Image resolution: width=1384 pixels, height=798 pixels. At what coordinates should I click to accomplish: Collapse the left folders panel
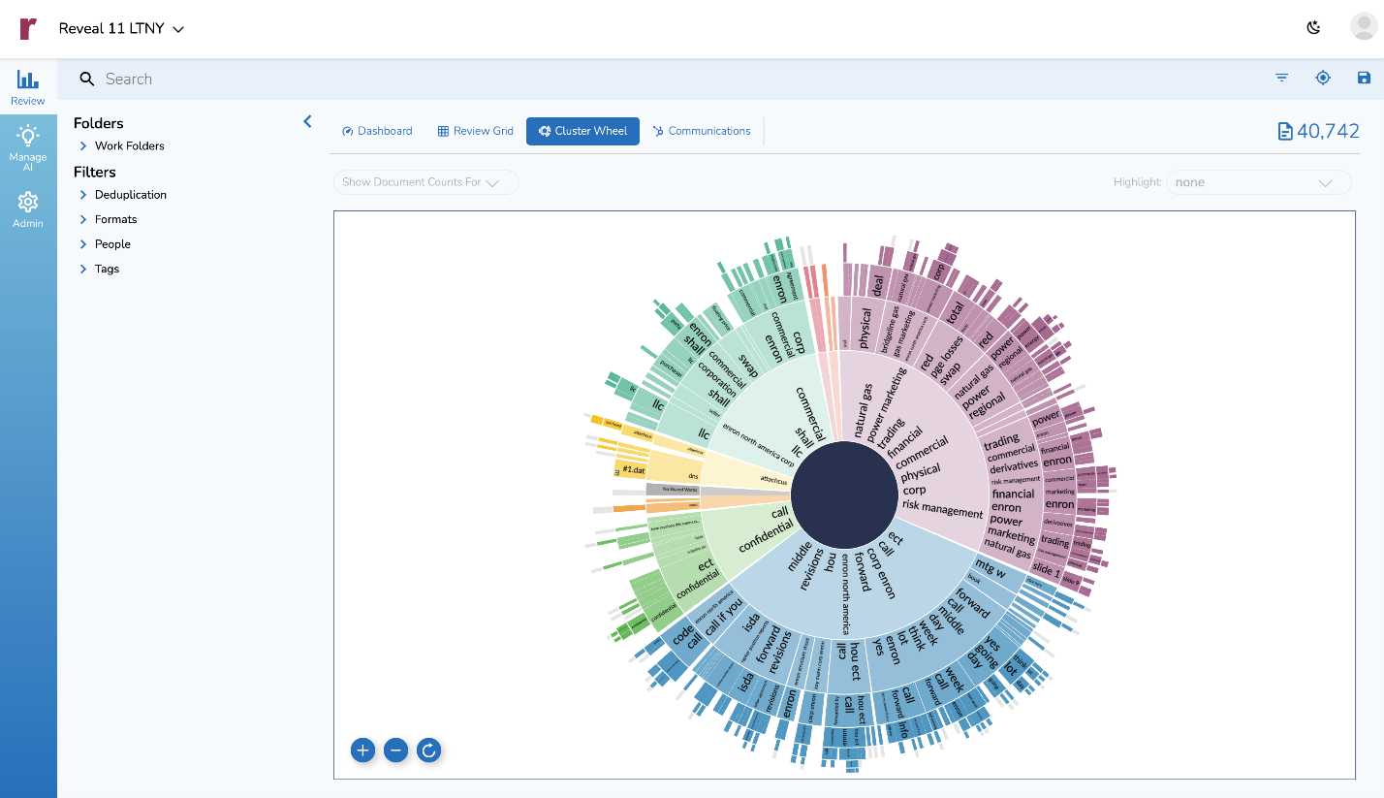point(307,121)
